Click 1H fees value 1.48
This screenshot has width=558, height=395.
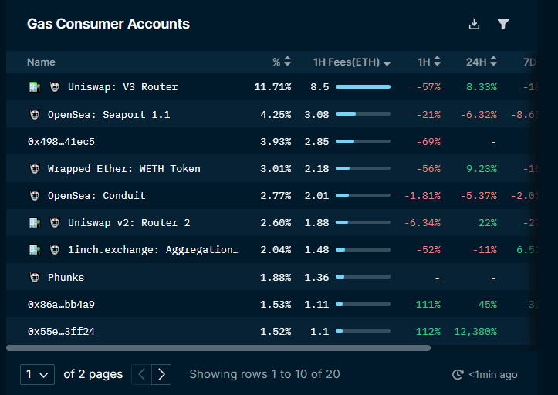click(x=316, y=250)
